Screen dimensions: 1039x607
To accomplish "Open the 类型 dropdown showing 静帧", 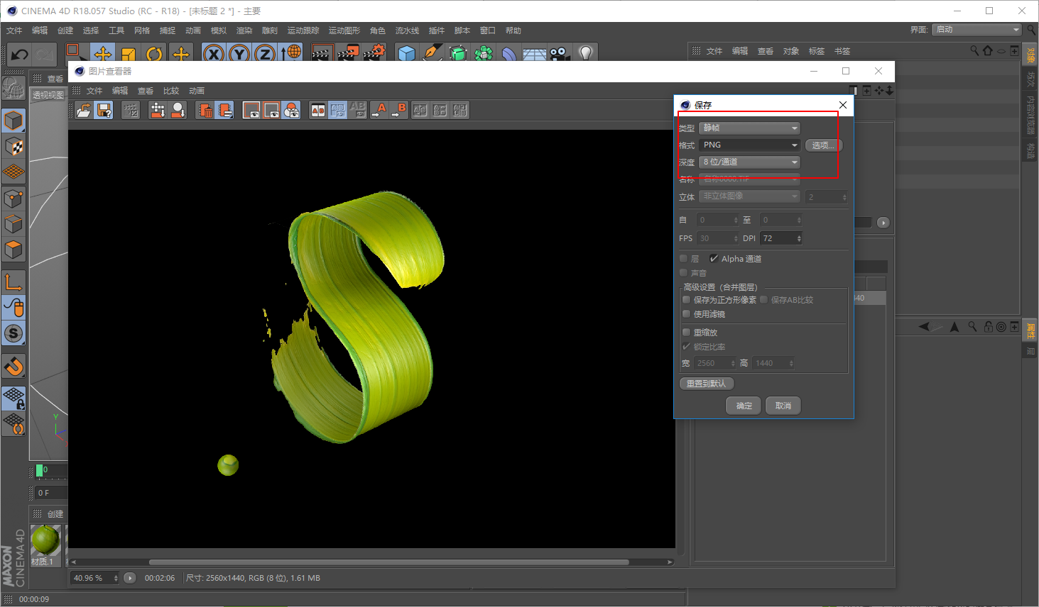I will pos(749,128).
